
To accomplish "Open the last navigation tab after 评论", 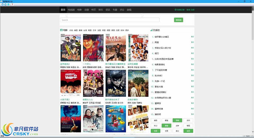I will [x=129, y=10].
